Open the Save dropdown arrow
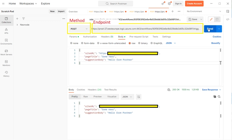 click(x=201, y=19)
